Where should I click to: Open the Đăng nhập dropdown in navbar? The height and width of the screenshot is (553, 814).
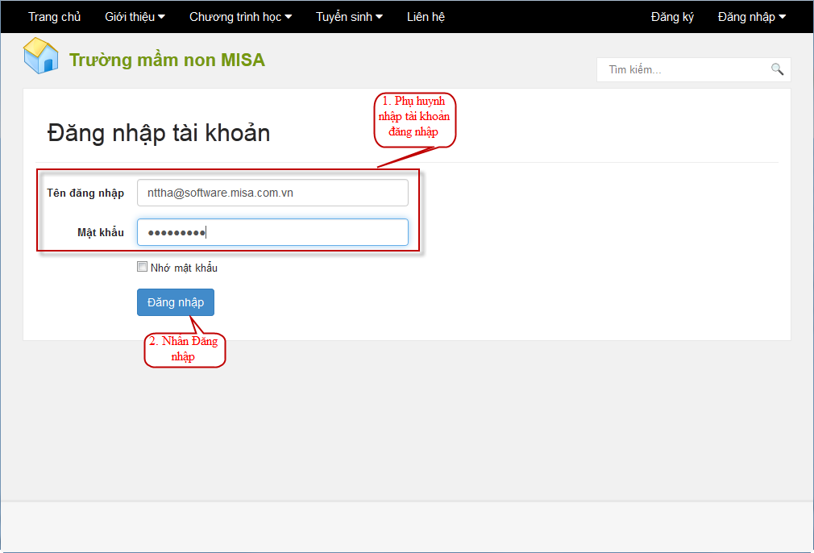(752, 17)
